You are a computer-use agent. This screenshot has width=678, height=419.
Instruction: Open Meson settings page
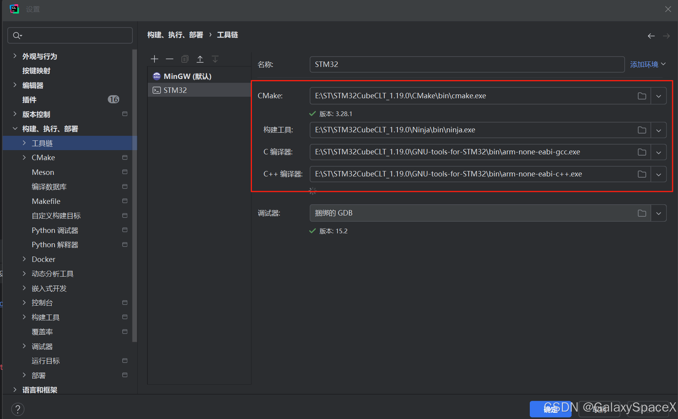[x=43, y=172]
